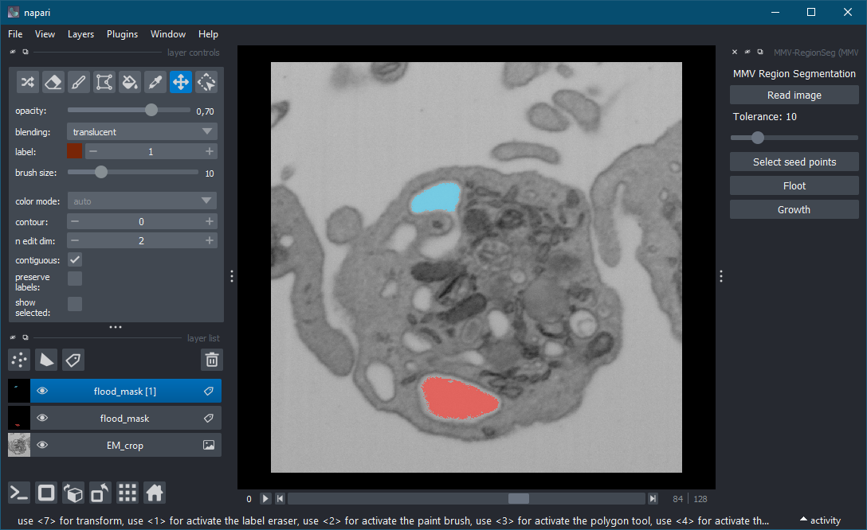The height and width of the screenshot is (530, 867).
Task: Delete selected layer with trash icon
Action: (x=212, y=360)
